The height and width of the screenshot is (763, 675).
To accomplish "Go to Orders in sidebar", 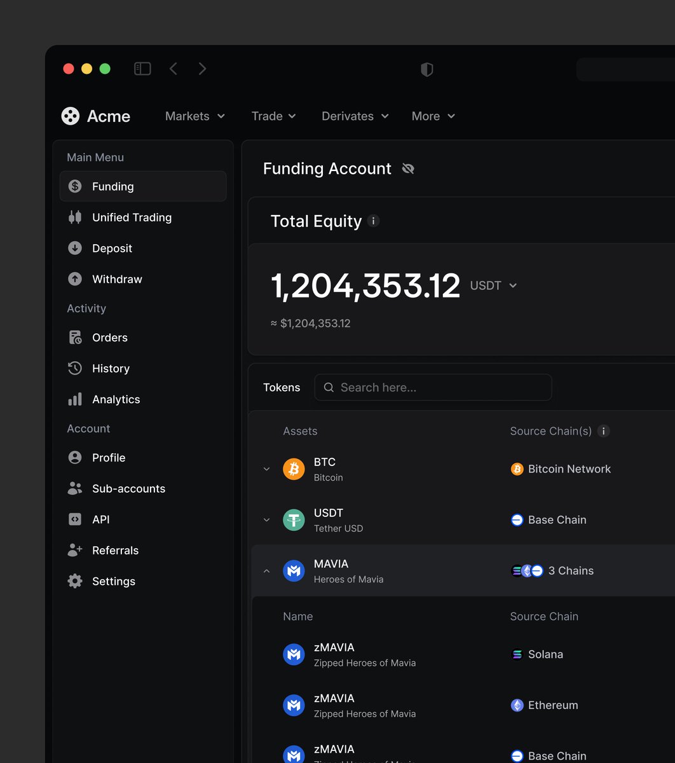I will (109, 338).
